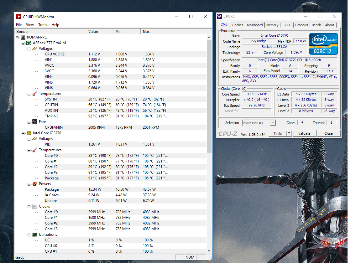Collapse the Utilizations section
The height and width of the screenshot is (263, 361).
29,235
